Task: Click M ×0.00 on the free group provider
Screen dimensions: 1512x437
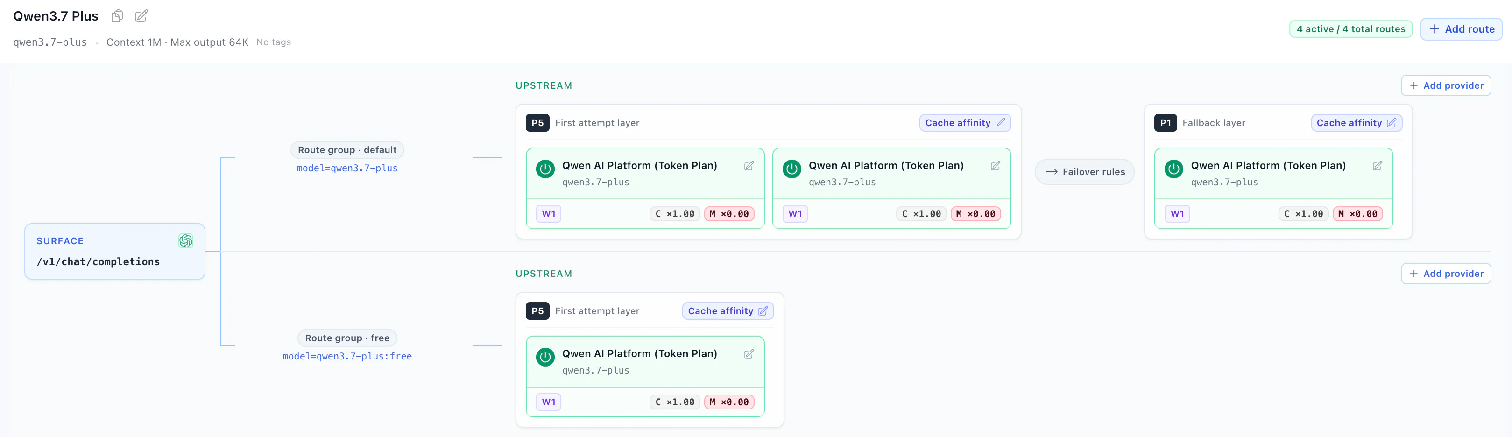Action: coord(729,402)
